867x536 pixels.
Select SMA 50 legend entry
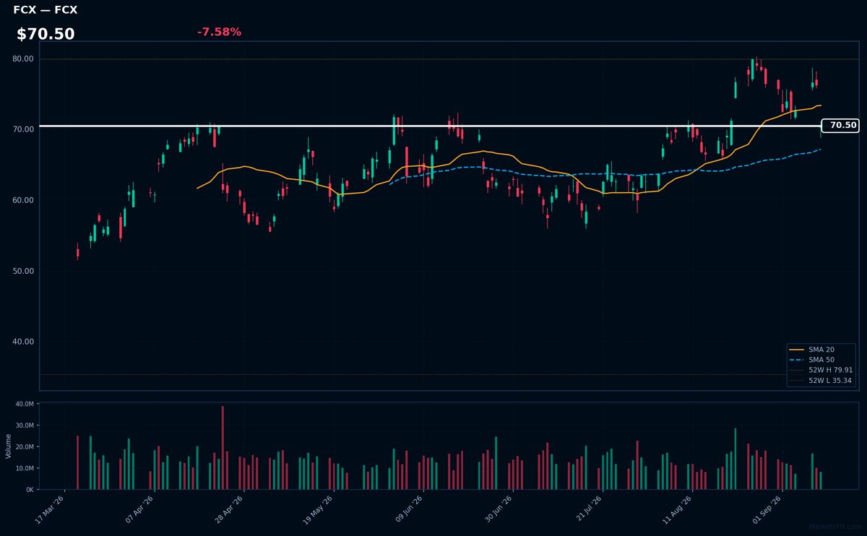tap(820, 360)
